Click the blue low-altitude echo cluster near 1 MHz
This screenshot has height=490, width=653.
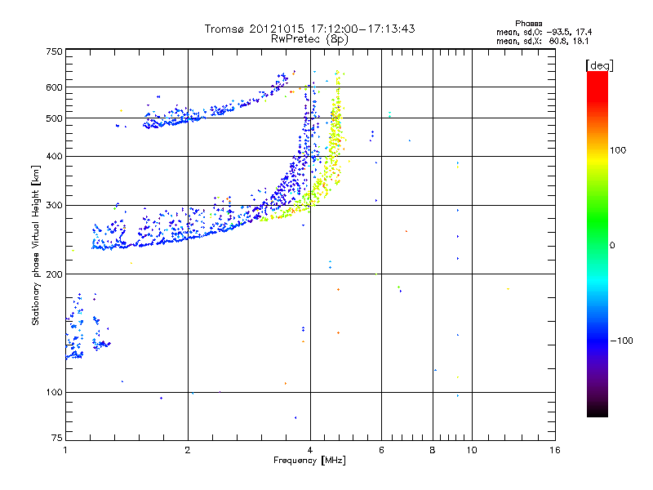76,327
